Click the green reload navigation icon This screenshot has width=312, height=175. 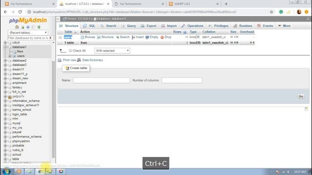(x=39, y=27)
